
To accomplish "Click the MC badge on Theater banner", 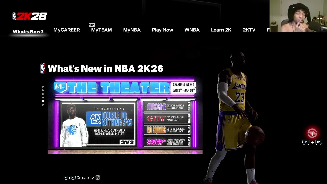I will pos(61,88).
